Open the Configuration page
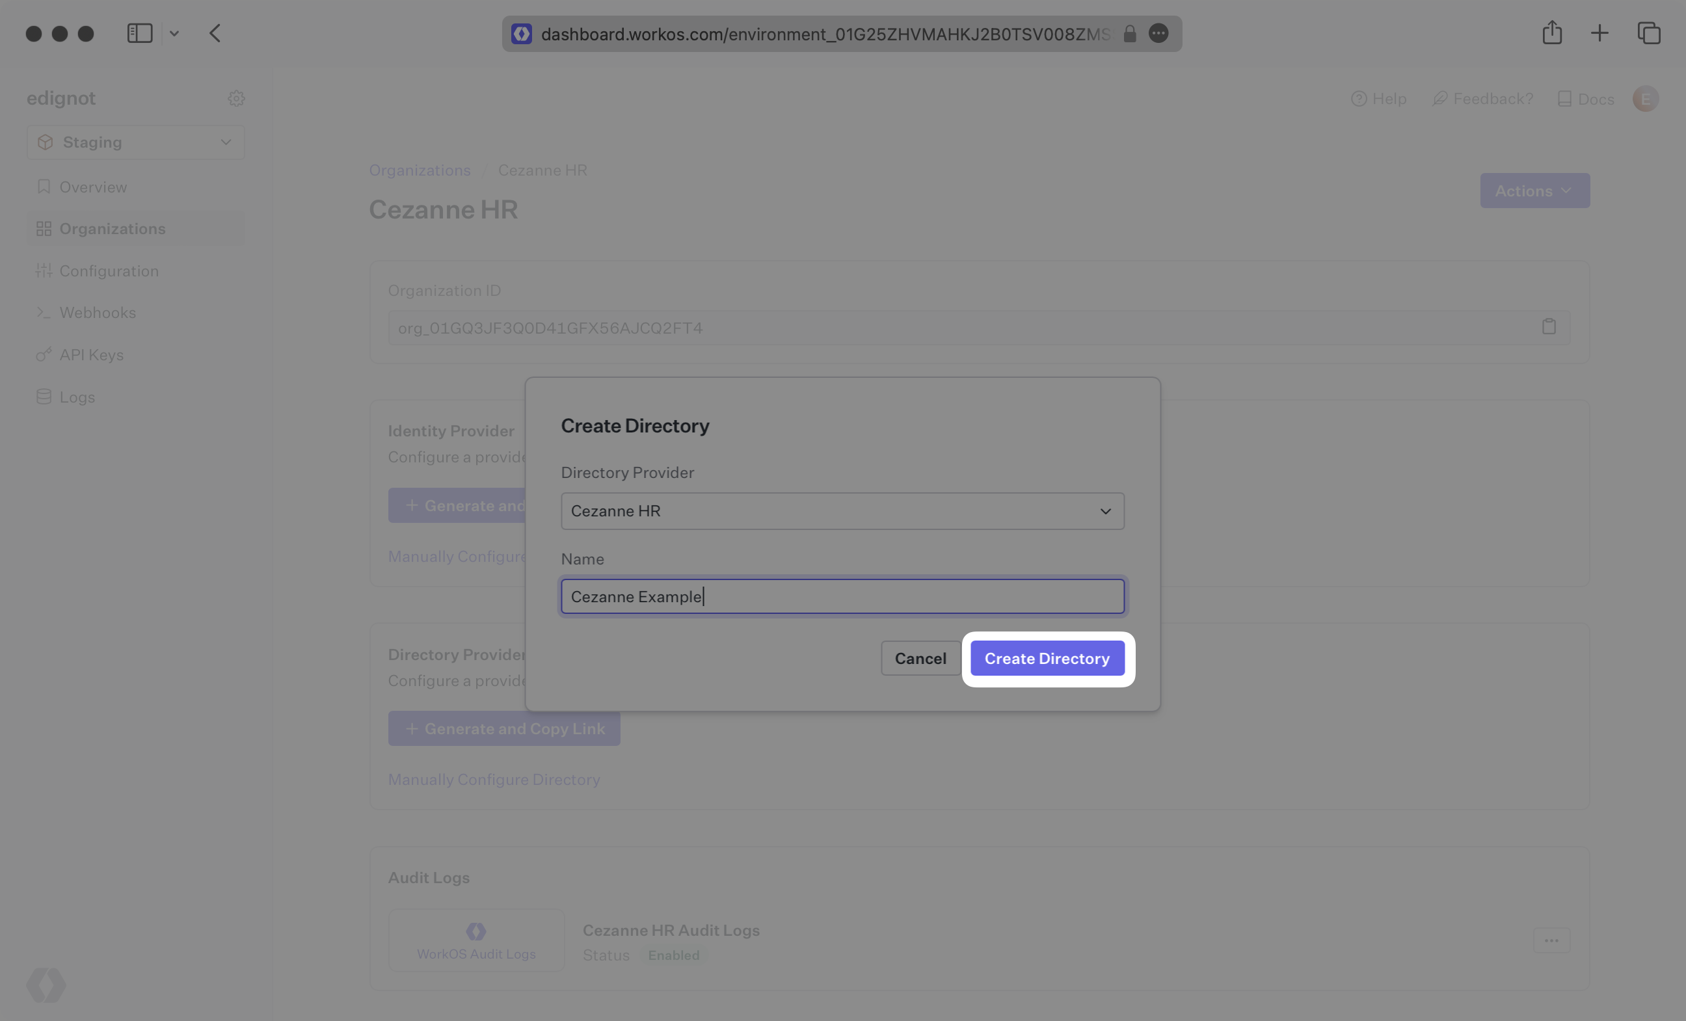The height and width of the screenshot is (1021, 1686). point(108,271)
